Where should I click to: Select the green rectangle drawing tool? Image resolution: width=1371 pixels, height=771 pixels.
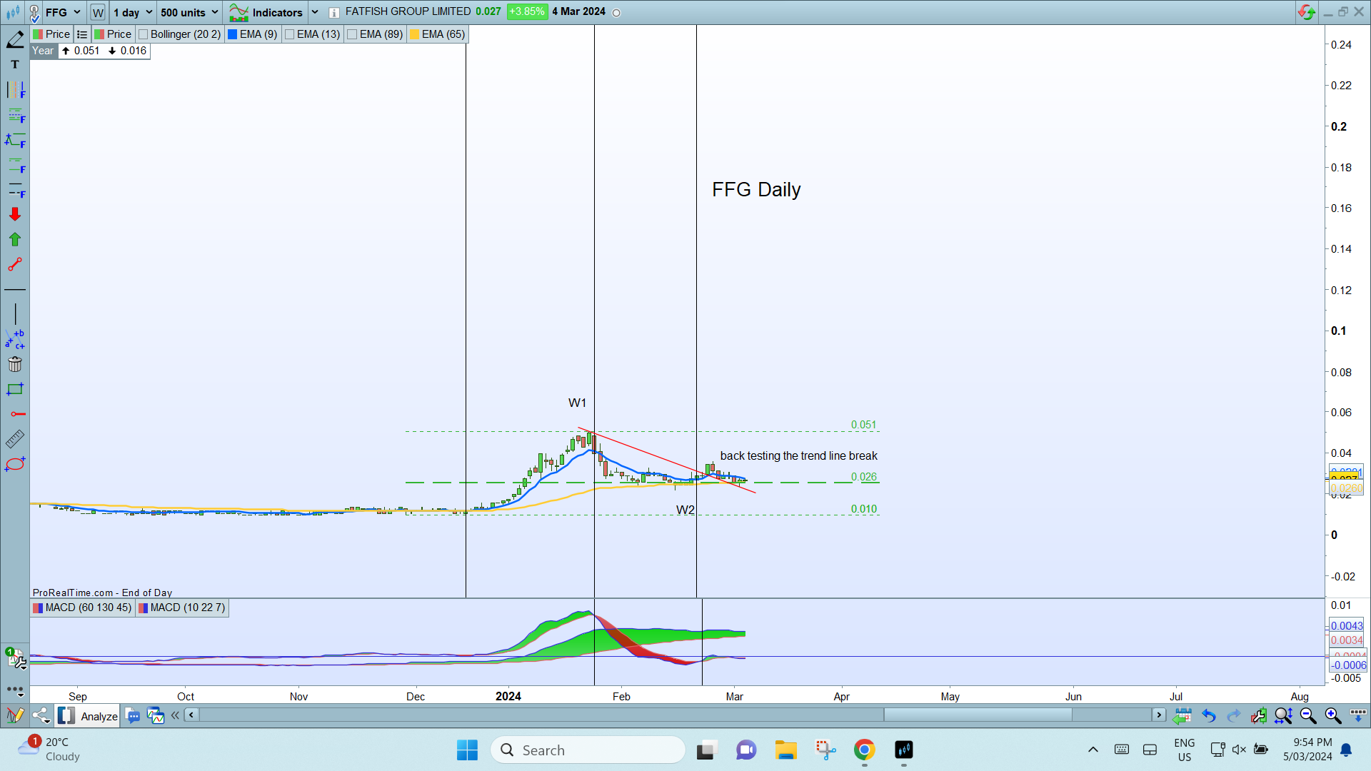click(x=15, y=389)
